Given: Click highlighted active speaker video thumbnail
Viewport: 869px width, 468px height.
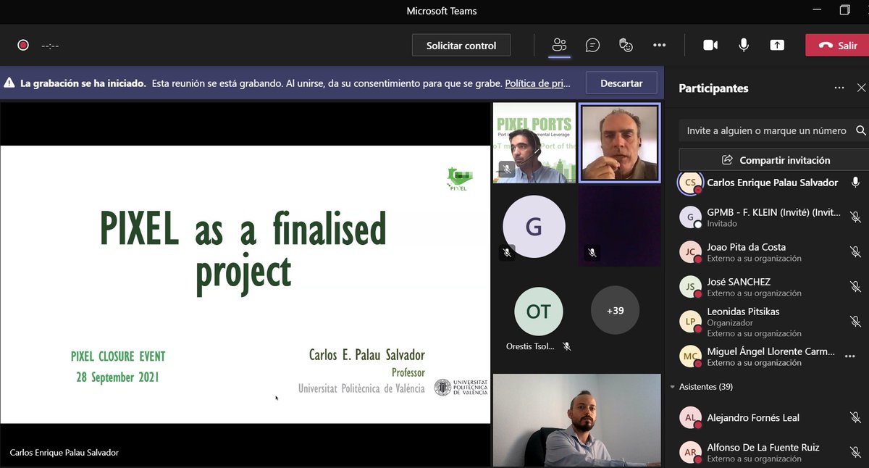Looking at the screenshot, I should click(x=620, y=143).
